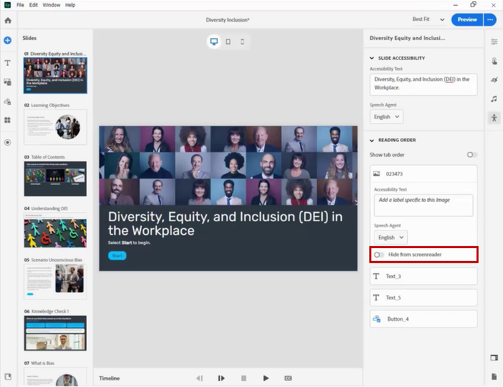This screenshot has height=387, width=503.
Task: Toggle the side panel icon at bottom right
Action: [494, 358]
